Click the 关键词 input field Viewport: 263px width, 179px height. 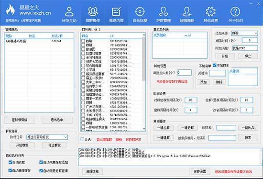[x=218, y=73]
